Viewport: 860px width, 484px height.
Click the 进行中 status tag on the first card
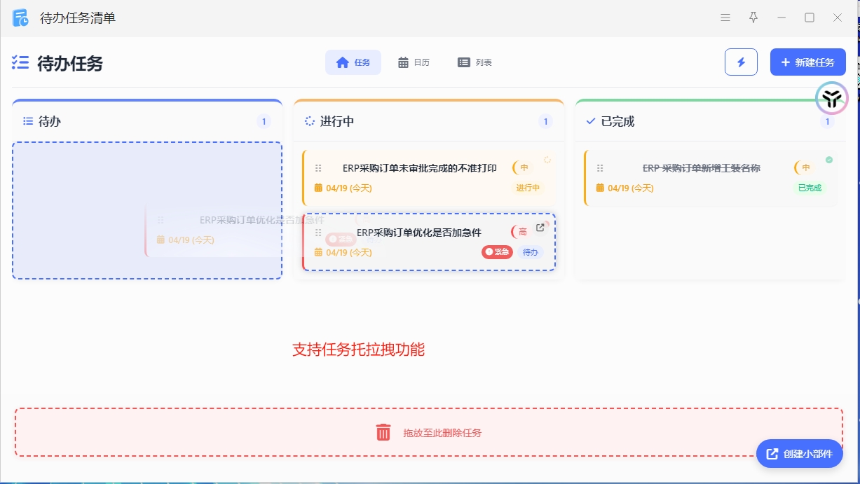click(x=528, y=188)
